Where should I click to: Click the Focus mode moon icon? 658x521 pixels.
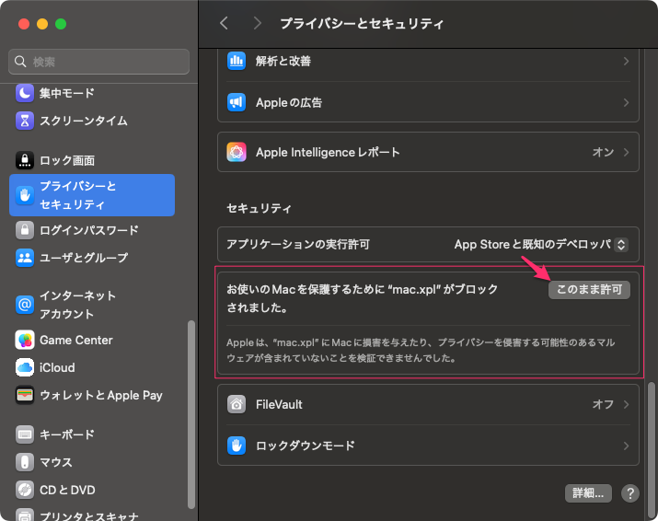click(x=25, y=93)
